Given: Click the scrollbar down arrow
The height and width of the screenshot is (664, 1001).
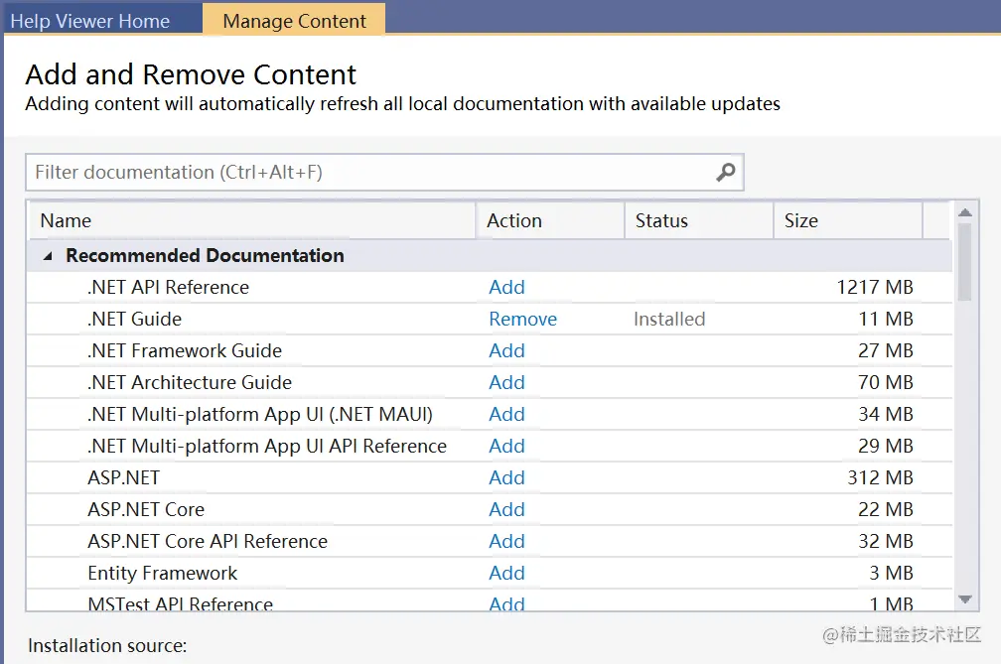Looking at the screenshot, I should (x=964, y=598).
